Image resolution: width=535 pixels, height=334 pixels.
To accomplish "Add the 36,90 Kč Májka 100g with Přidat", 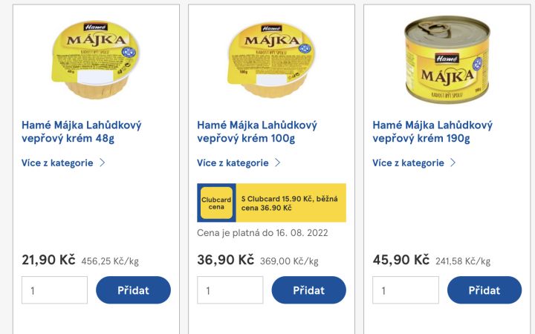I will click(309, 290).
